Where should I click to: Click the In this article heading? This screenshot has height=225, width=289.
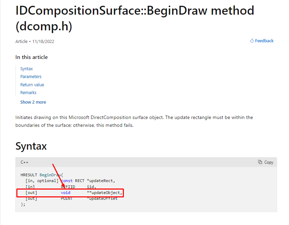tap(31, 57)
